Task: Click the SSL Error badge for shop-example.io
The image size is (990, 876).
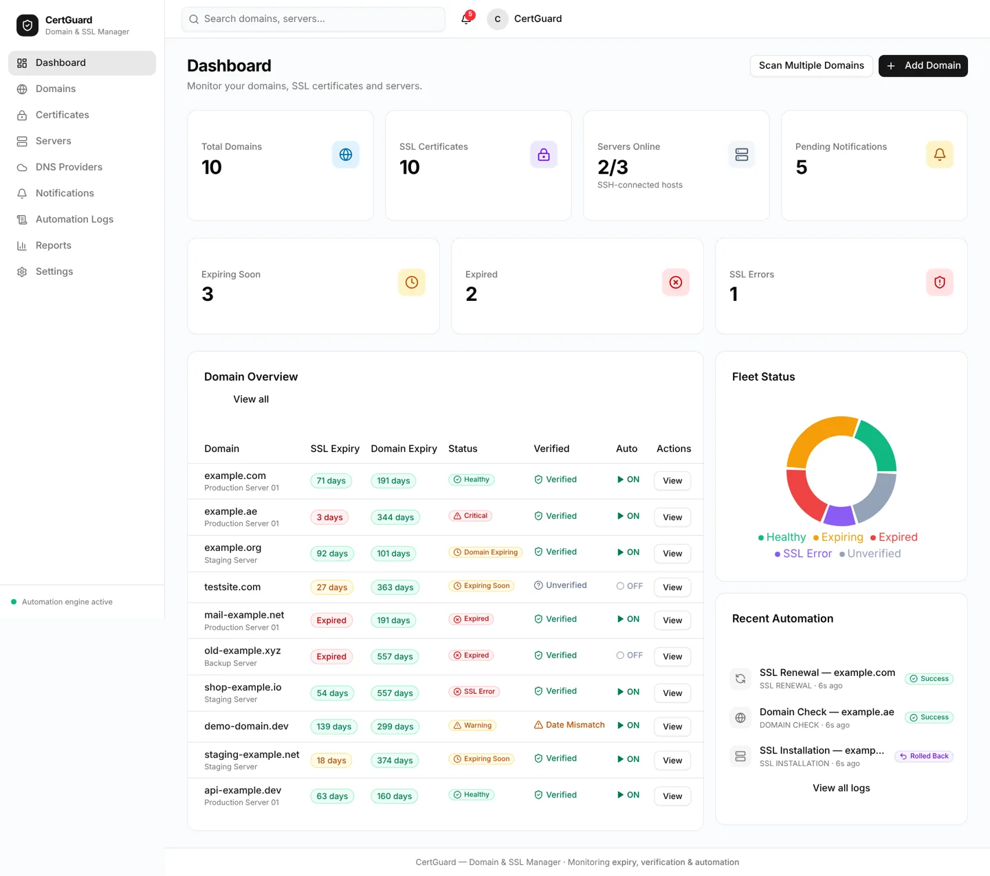Action: (474, 692)
